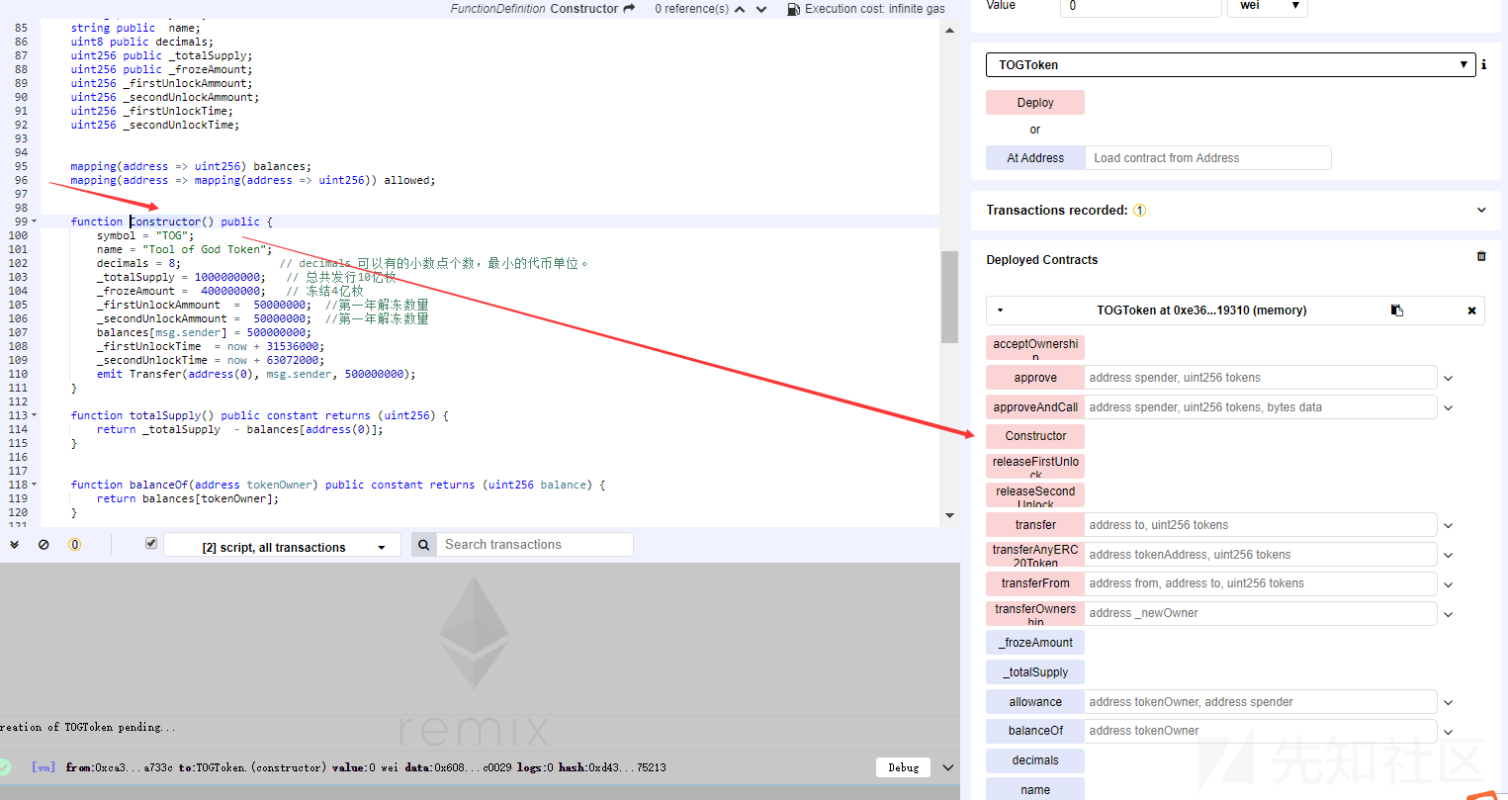Open the script, all transactions filter dropdown
Viewport: 1508px width, 800px height.
point(282,546)
